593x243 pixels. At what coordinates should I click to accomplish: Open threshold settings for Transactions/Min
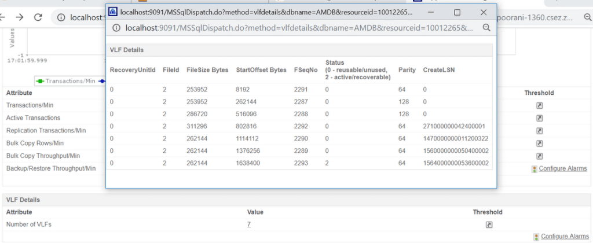point(539,105)
